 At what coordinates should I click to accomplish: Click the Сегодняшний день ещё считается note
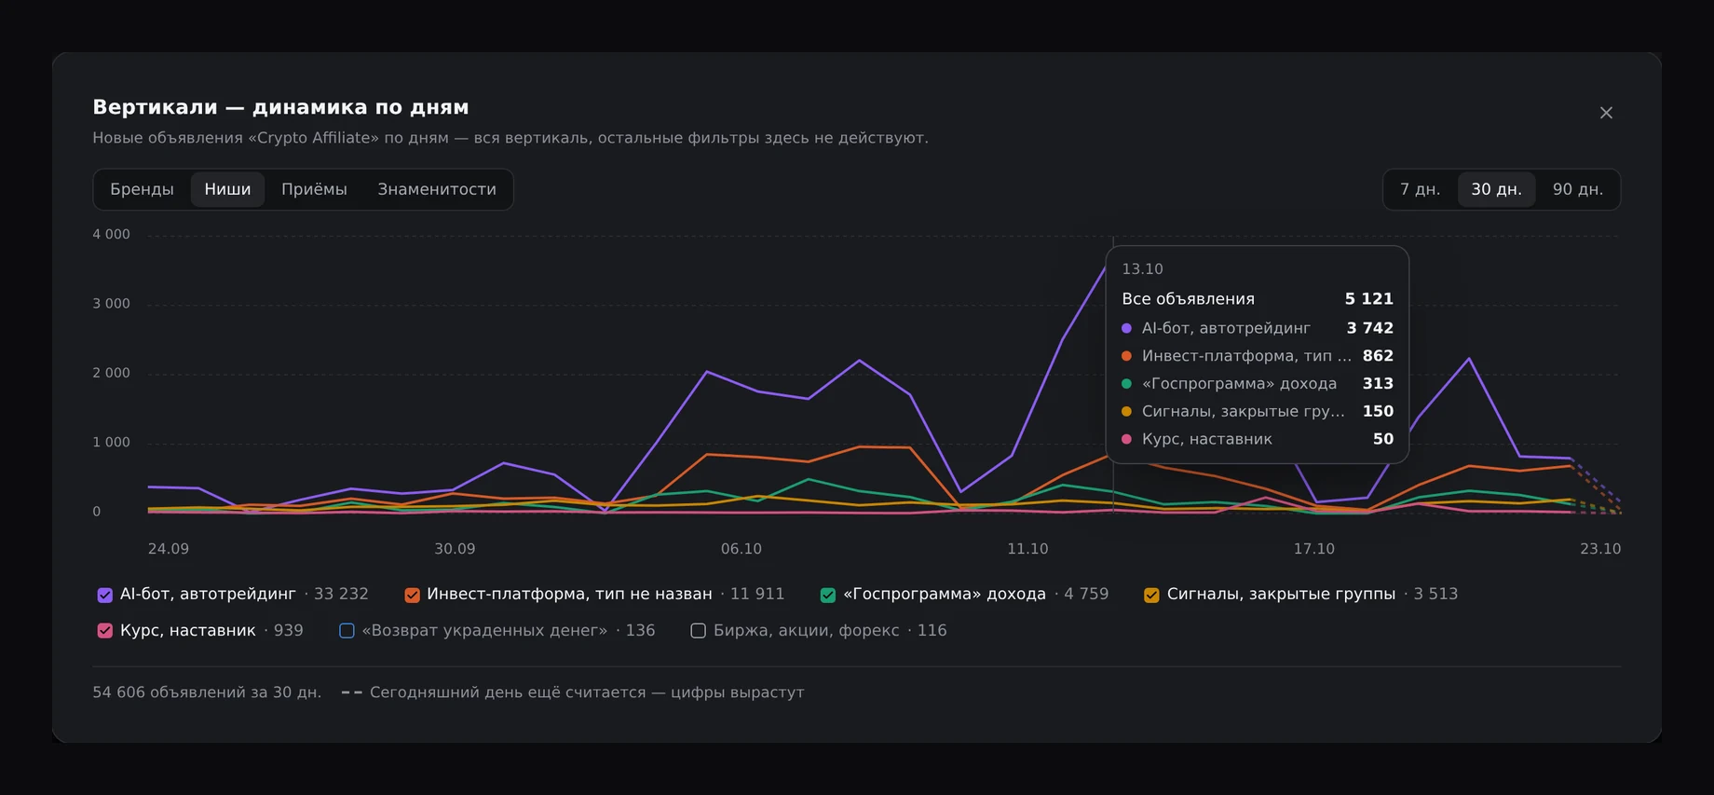(x=587, y=692)
